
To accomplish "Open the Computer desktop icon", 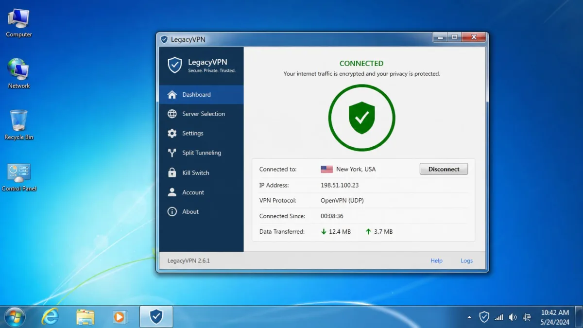I will (x=19, y=23).
